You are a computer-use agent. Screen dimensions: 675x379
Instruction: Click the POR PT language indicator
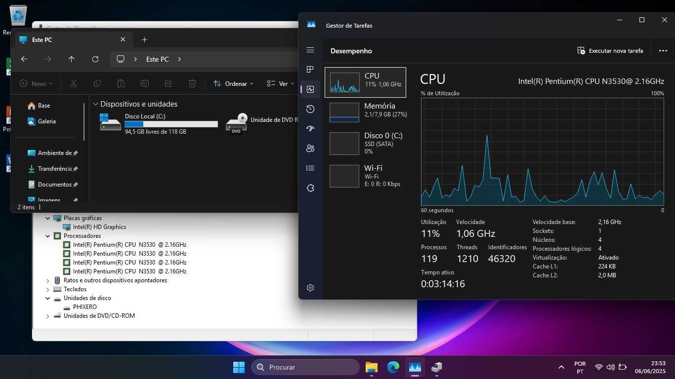pyautogui.click(x=580, y=367)
